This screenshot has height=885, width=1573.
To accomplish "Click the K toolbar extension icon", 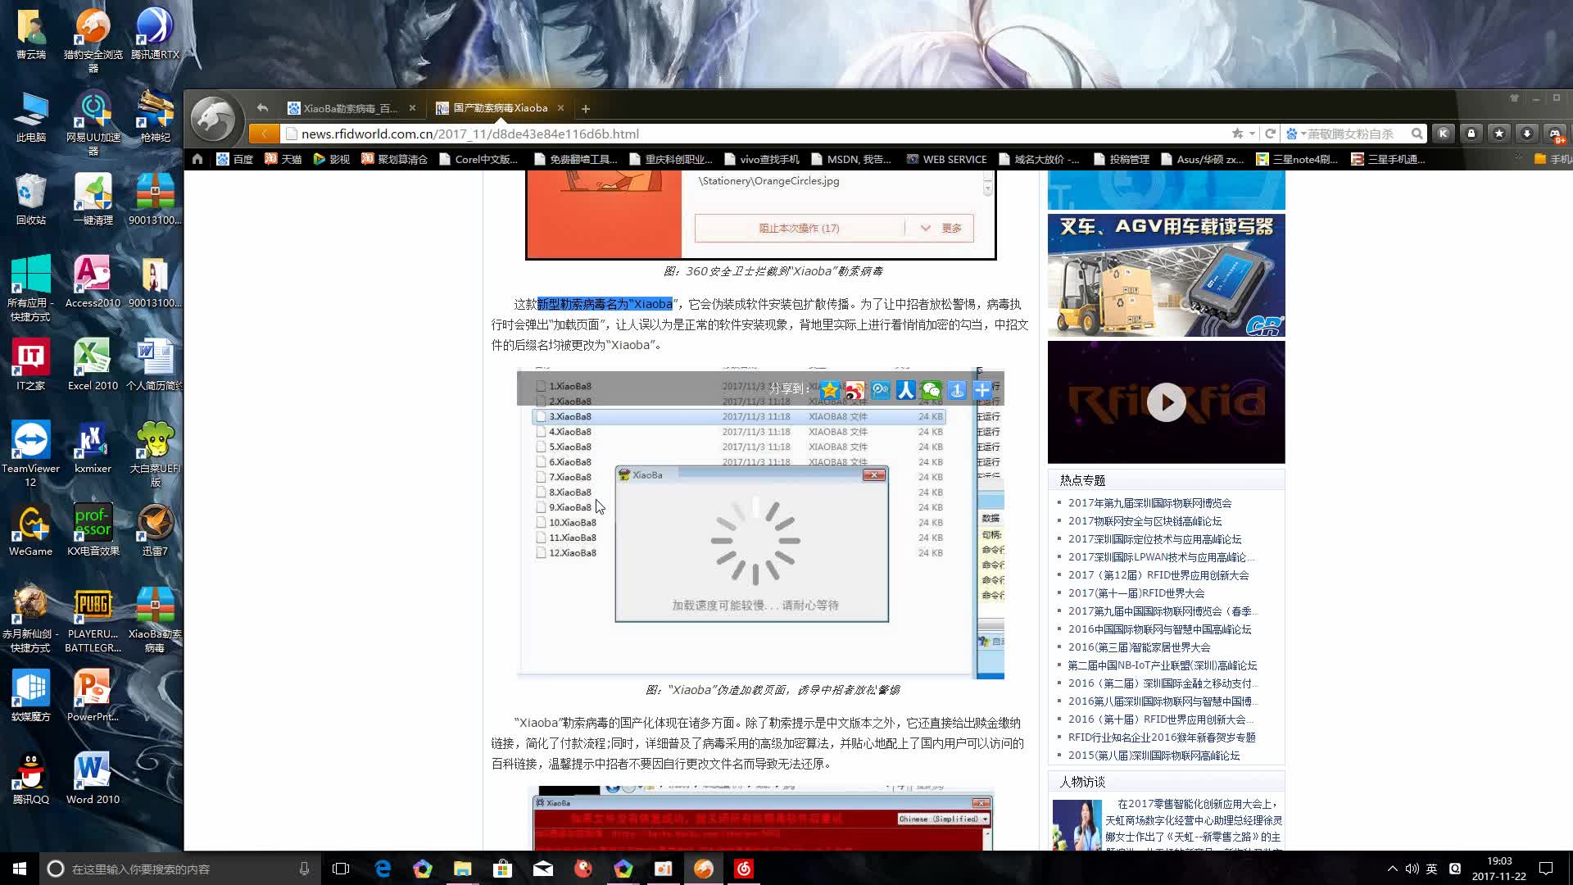I will (1444, 134).
